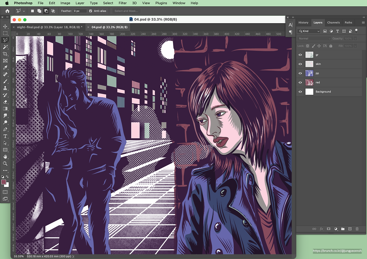Image resolution: width=367 pixels, height=259 pixels.
Task: Create a new layer via panel icon
Action: pyautogui.click(x=350, y=229)
